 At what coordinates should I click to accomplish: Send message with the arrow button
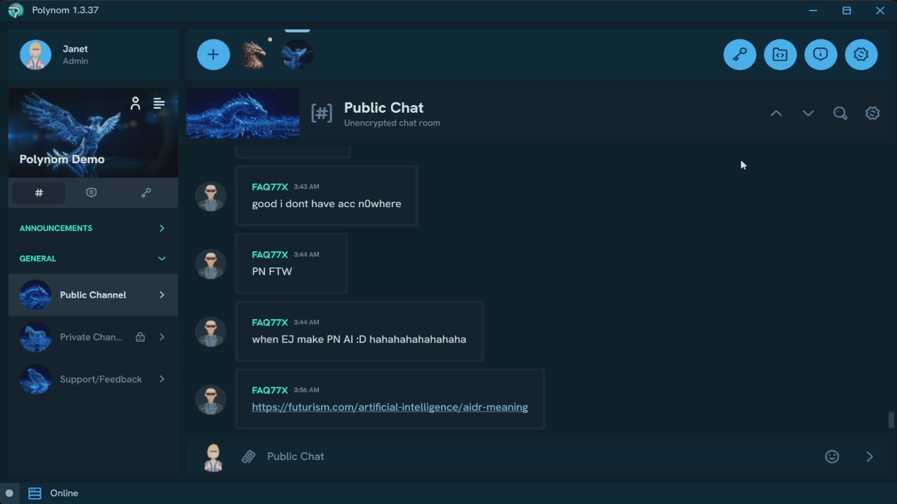[870, 457]
